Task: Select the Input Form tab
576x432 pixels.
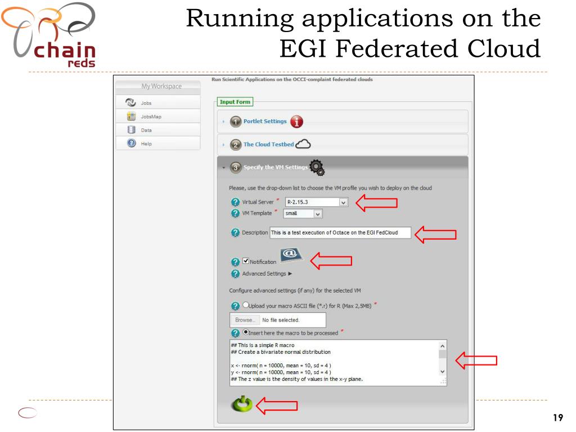Action: pyautogui.click(x=235, y=102)
